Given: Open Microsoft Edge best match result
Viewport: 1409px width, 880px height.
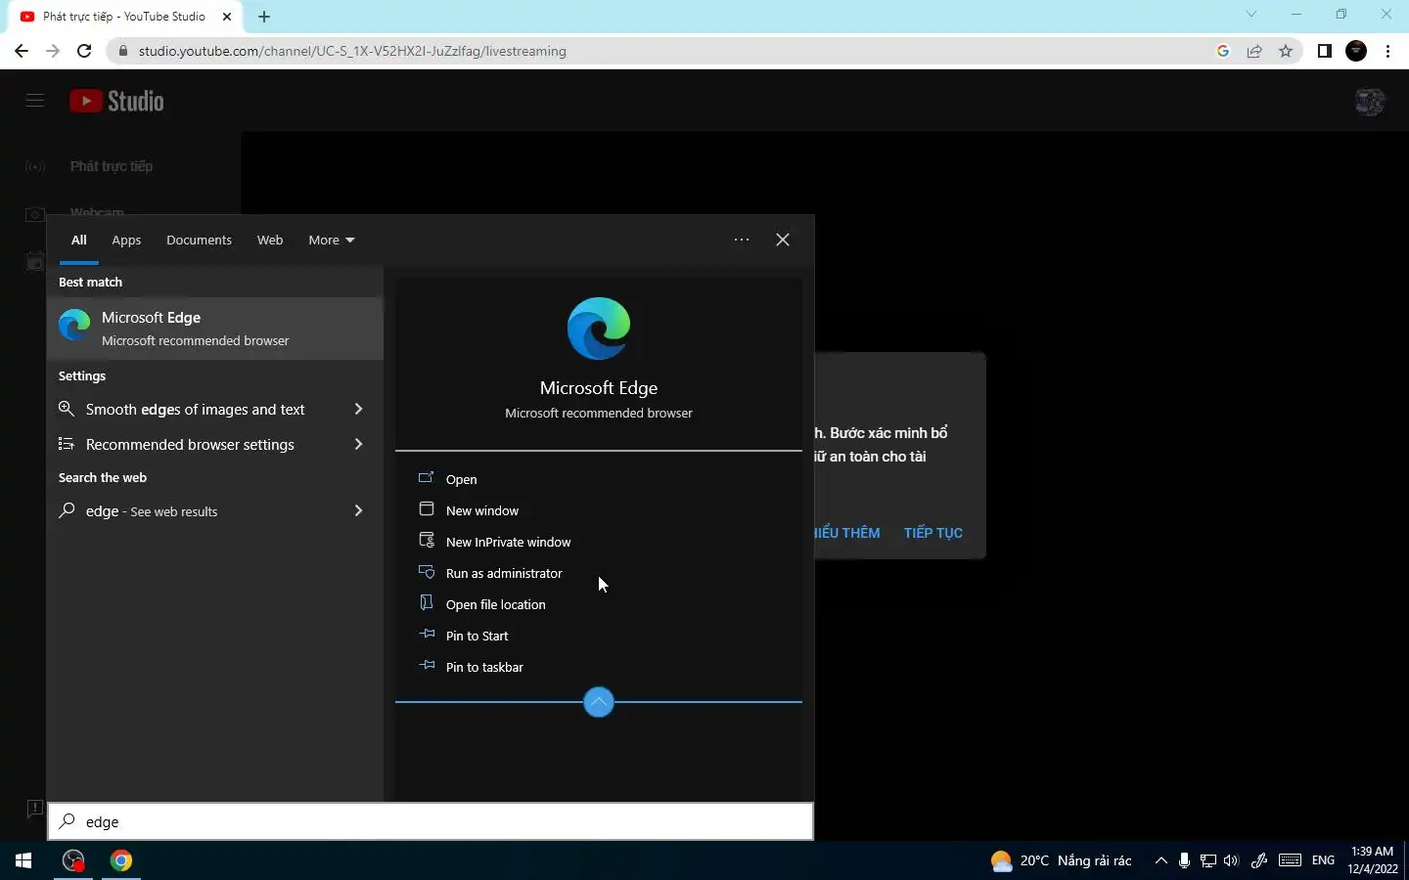Looking at the screenshot, I should 215,328.
